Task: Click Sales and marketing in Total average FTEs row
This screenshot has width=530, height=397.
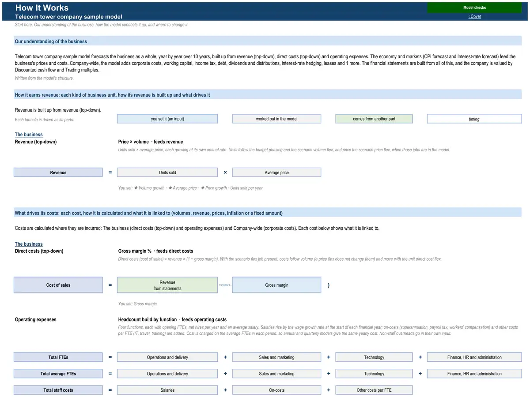Action: point(276,374)
